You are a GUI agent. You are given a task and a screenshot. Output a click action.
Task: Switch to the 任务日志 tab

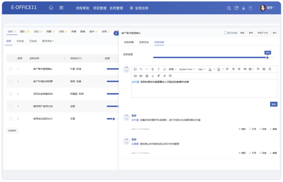point(144,42)
